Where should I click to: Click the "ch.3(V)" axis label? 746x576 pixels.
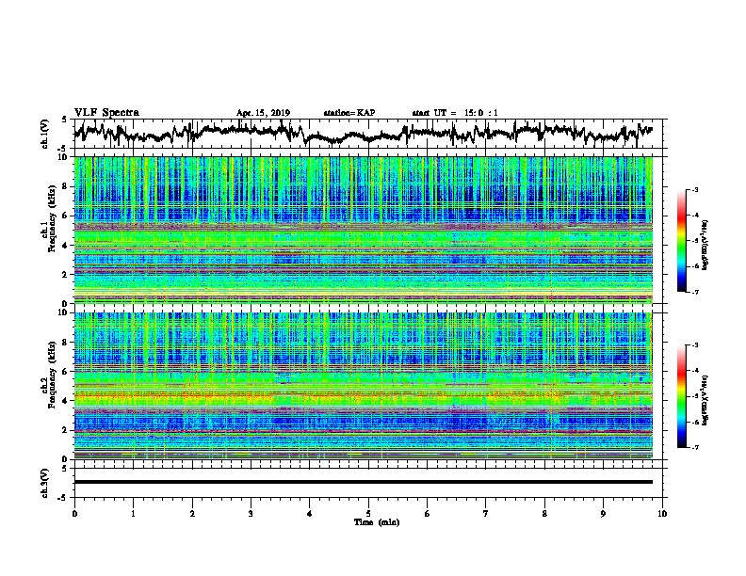pos(44,483)
